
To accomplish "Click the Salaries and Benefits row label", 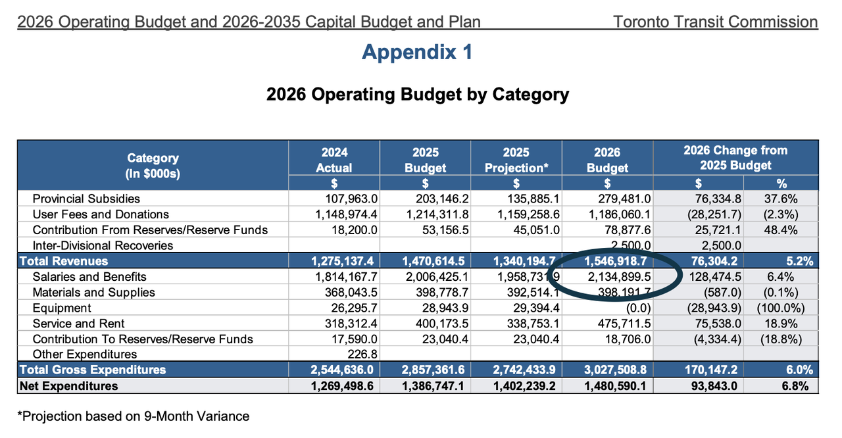I will tap(89, 277).
